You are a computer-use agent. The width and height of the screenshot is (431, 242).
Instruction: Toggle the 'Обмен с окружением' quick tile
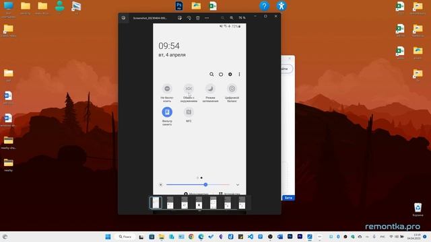tap(189, 89)
